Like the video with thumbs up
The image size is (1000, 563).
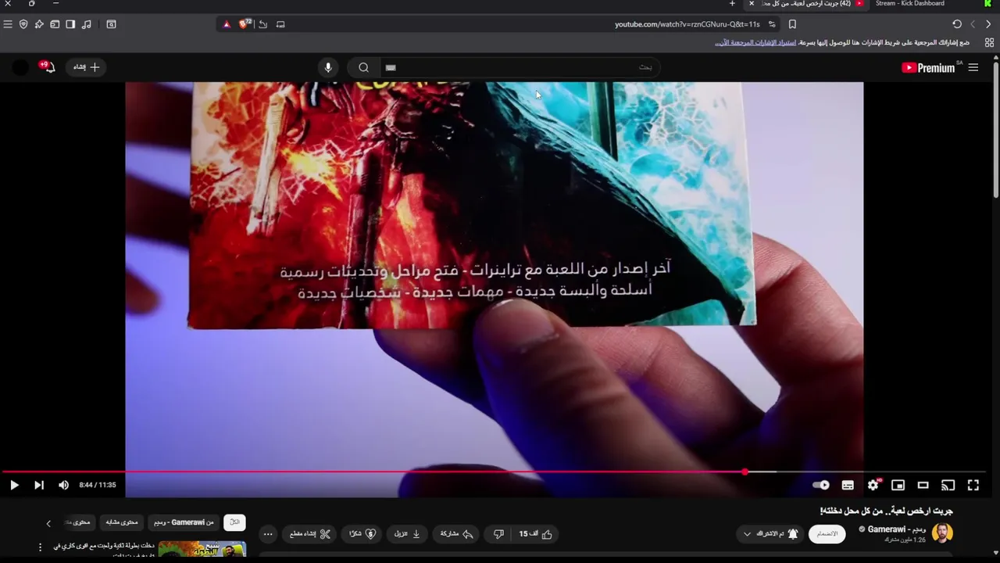tap(536, 534)
